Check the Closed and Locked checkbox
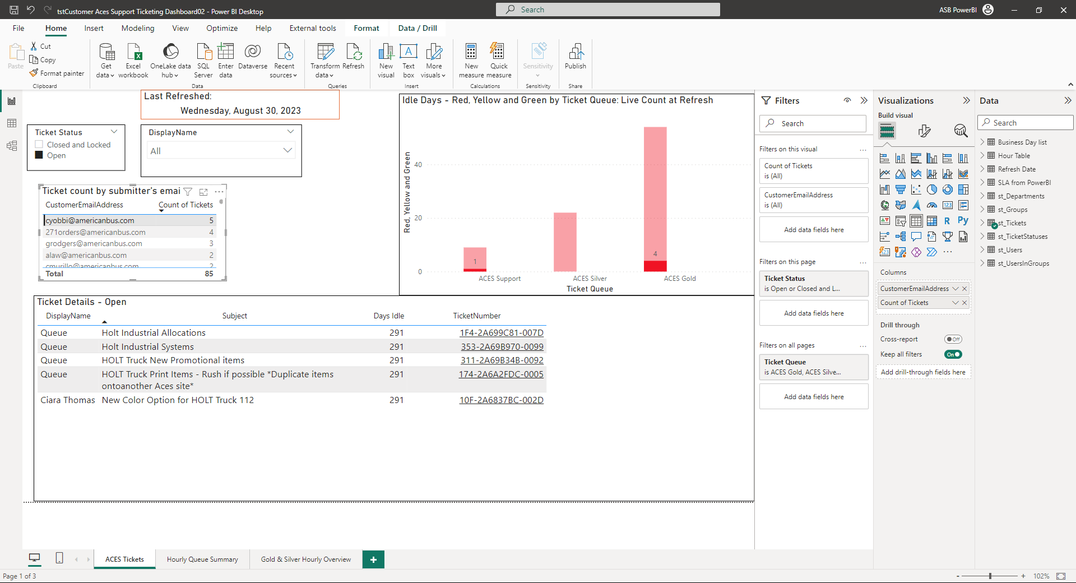Image resolution: width=1076 pixels, height=583 pixels. (x=39, y=145)
